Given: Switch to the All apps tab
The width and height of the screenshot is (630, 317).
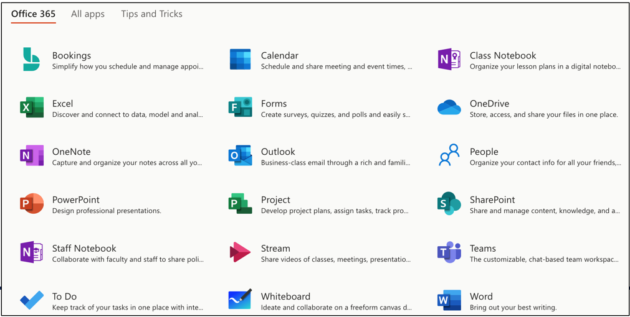Looking at the screenshot, I should tap(88, 14).
